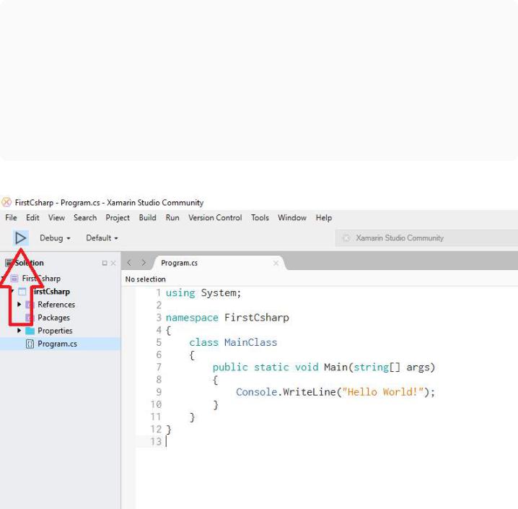Open the Edit menu
The image size is (518, 509).
pyautogui.click(x=32, y=218)
